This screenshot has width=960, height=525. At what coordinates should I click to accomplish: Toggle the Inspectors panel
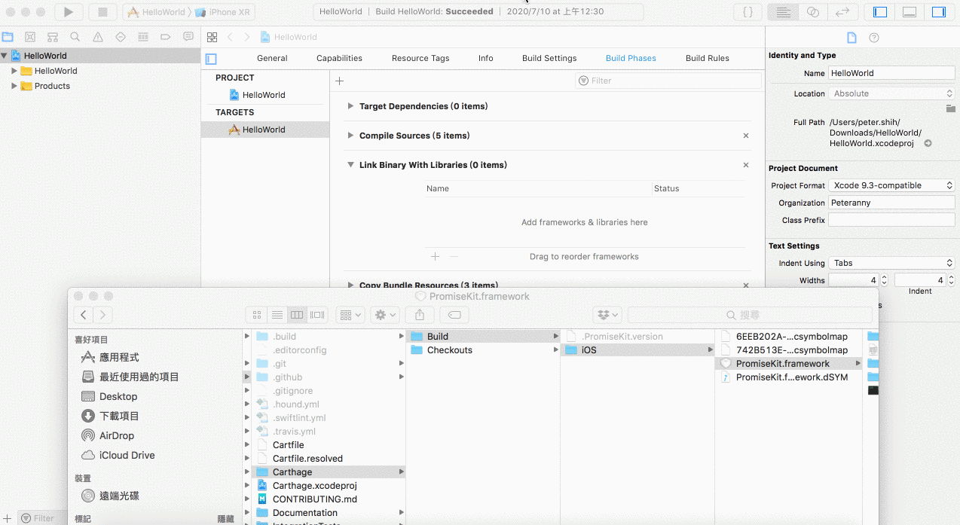pyautogui.click(x=939, y=12)
